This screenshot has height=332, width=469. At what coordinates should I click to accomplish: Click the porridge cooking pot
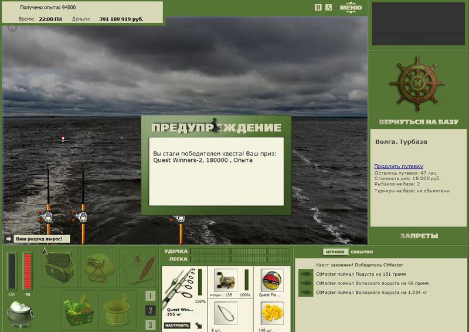20,314
